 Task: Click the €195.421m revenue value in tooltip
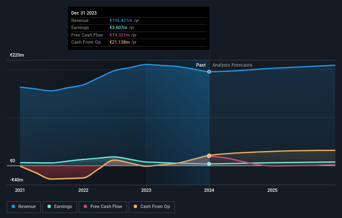(x=121, y=20)
